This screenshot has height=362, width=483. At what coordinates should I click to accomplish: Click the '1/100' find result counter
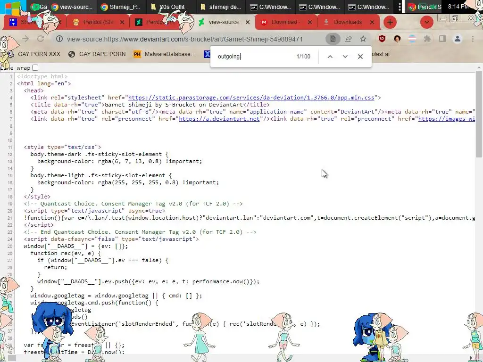click(303, 57)
